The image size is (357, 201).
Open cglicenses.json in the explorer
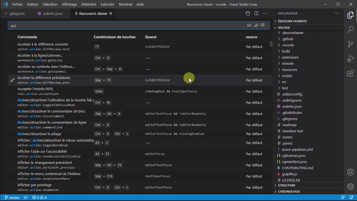coord(308,155)
